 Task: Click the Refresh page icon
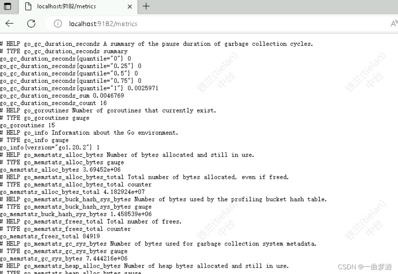point(31,24)
